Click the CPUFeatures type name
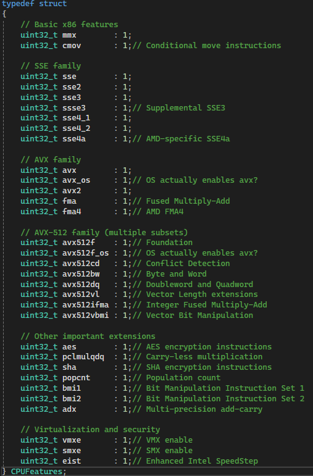The image size is (313, 476). [x=36, y=472]
